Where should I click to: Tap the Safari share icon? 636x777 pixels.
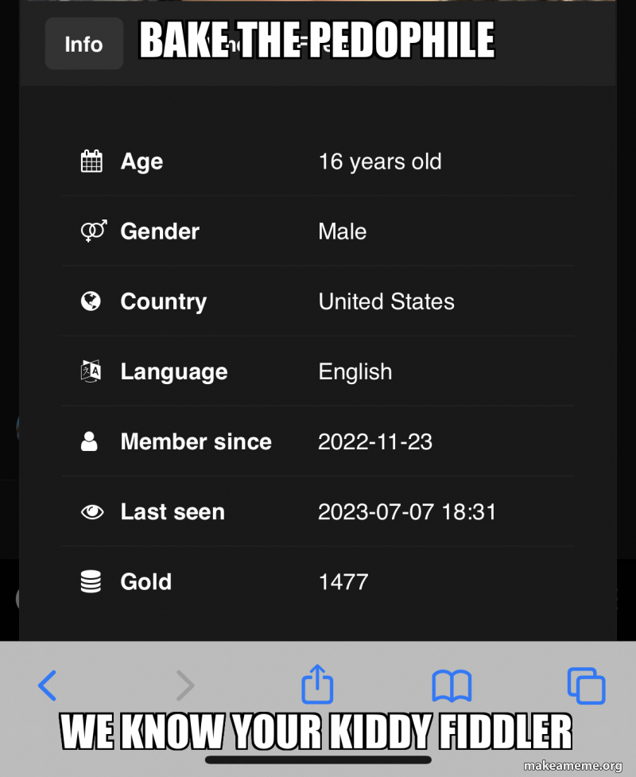pyautogui.click(x=317, y=685)
